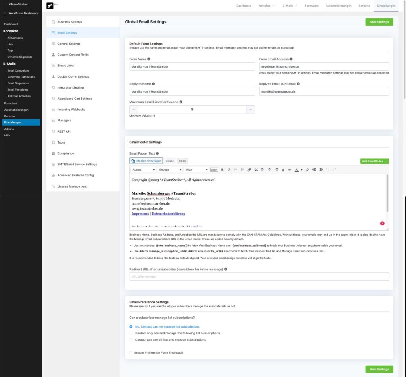The image size is (406, 377).
Task: Click the info icon beside From Name
Action: click(x=149, y=59)
